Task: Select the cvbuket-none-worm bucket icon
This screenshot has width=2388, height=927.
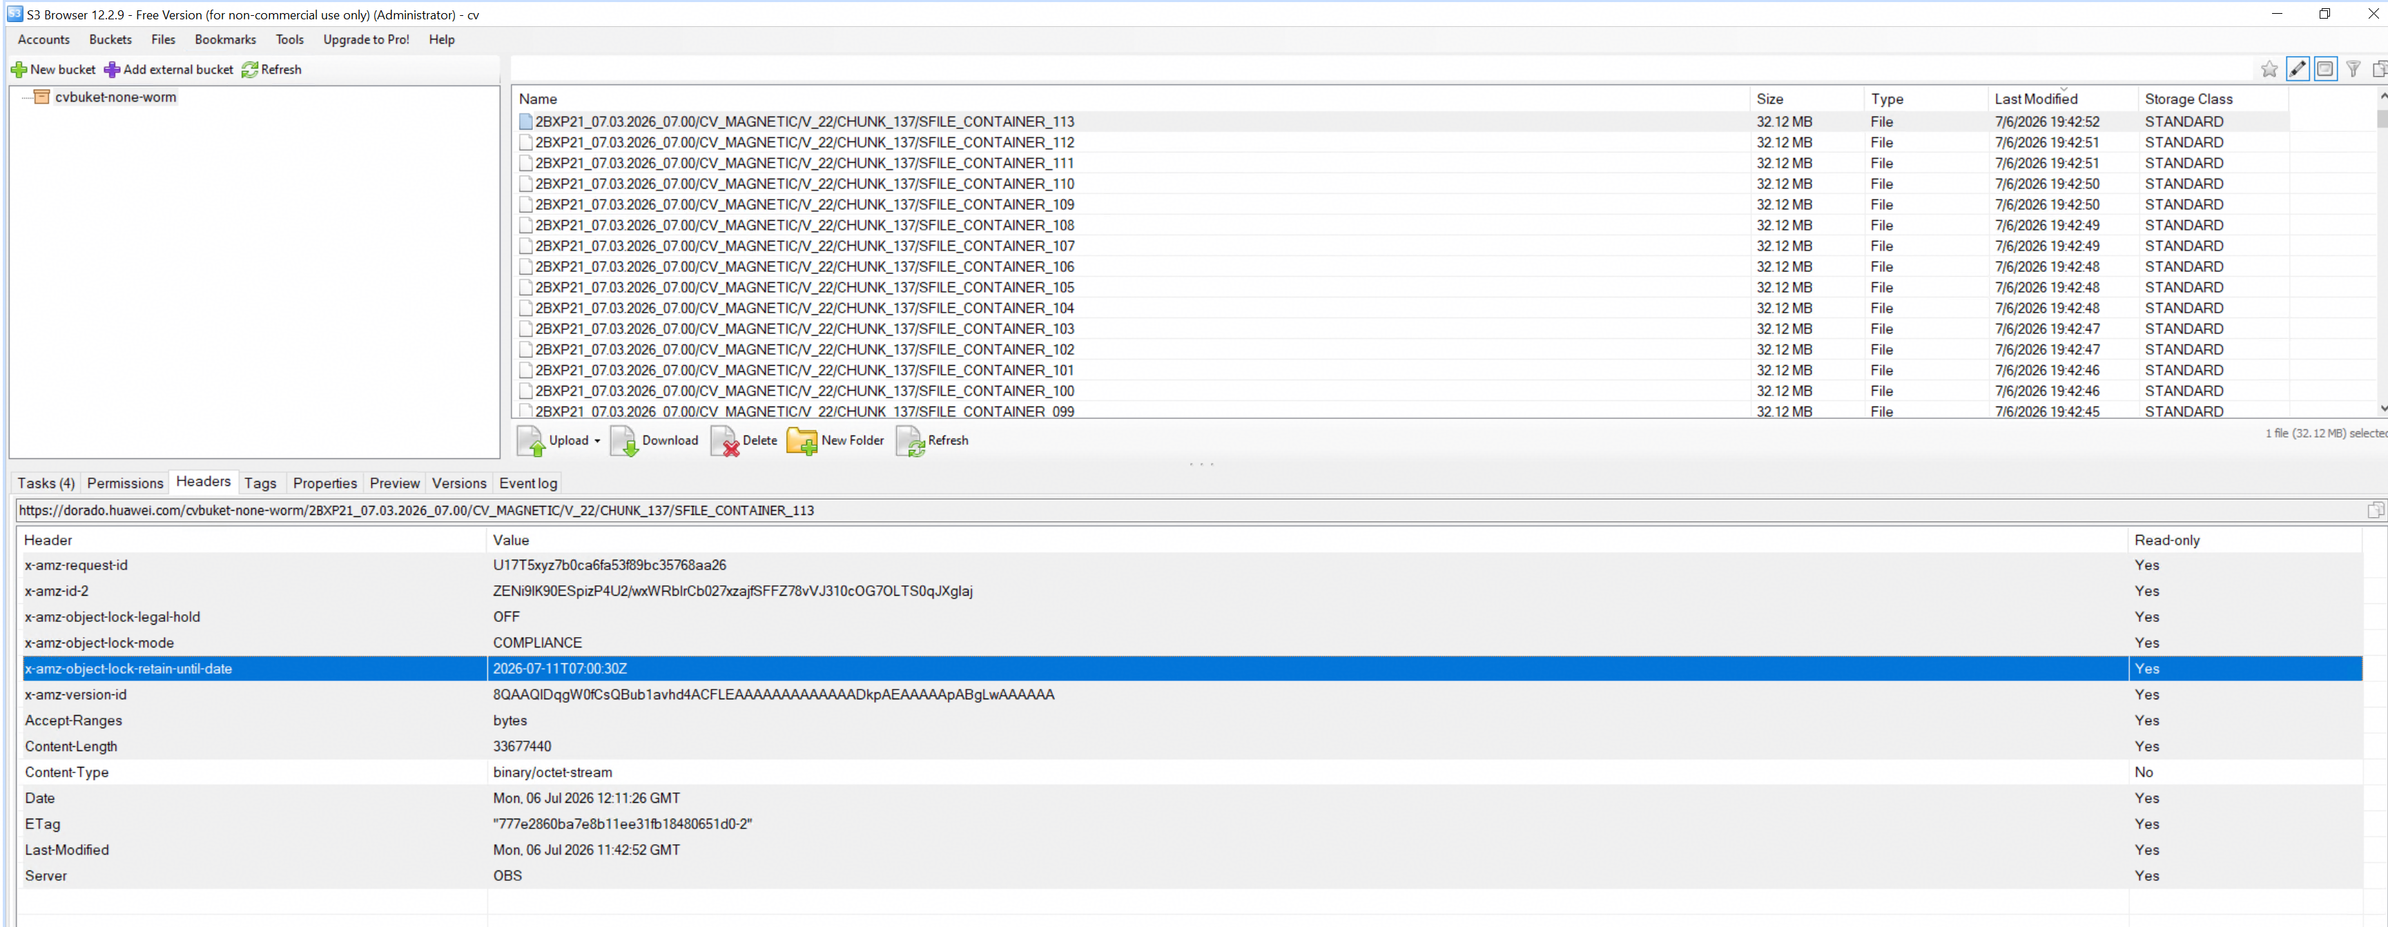Action: [x=41, y=97]
